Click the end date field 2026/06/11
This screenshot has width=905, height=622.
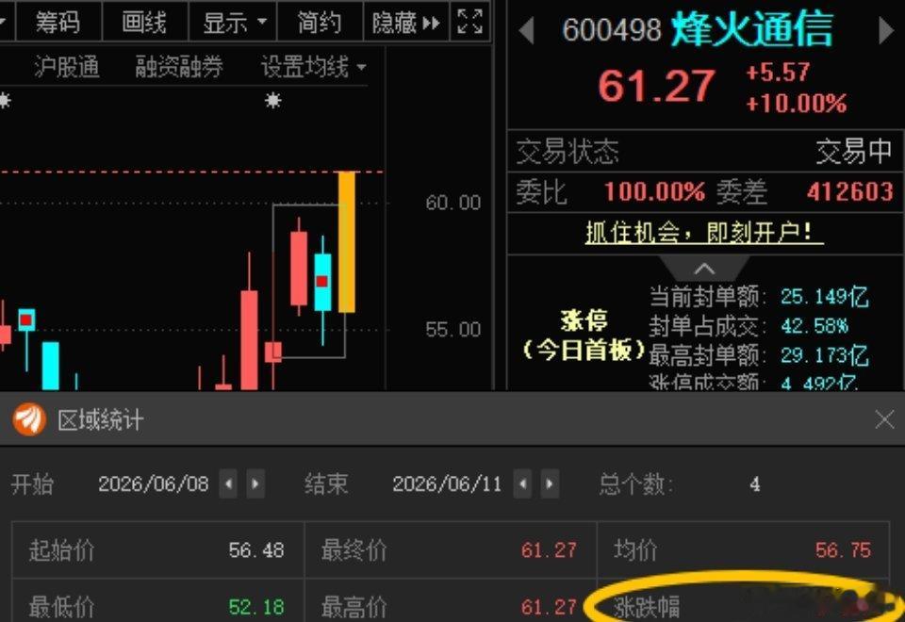[447, 483]
